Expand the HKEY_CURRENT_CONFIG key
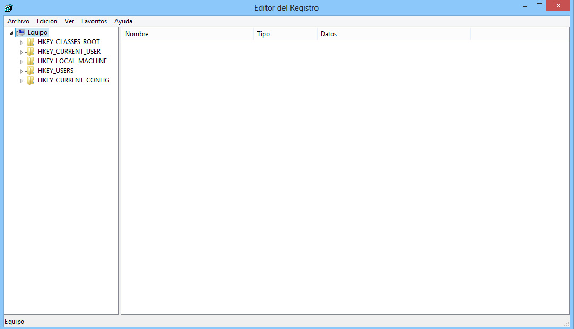This screenshot has width=574, height=329. [21, 80]
